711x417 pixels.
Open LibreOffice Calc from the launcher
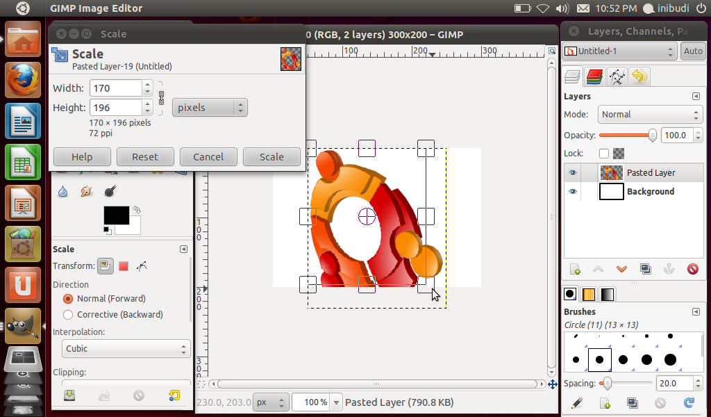click(23, 162)
